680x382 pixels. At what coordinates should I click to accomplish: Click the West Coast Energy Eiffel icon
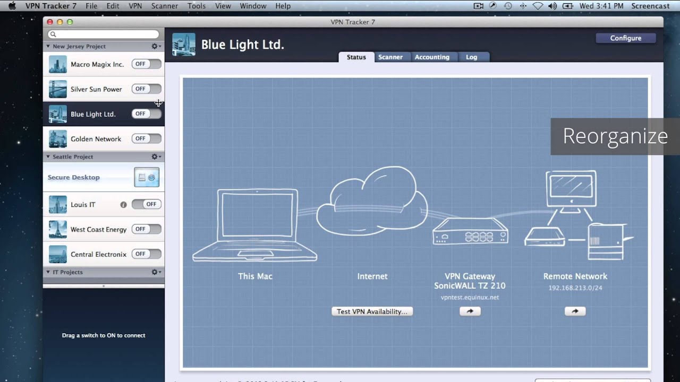[58, 230]
